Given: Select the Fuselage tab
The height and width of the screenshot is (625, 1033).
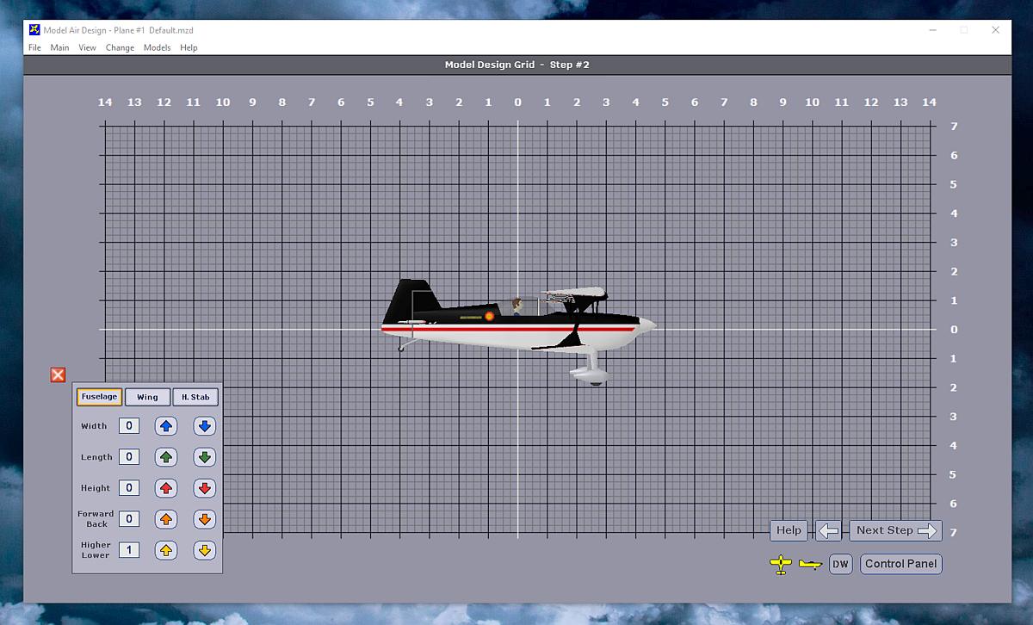Looking at the screenshot, I should click(99, 397).
